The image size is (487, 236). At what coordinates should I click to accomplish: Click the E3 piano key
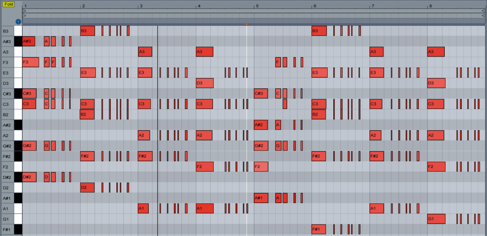pyautogui.click(x=18, y=72)
